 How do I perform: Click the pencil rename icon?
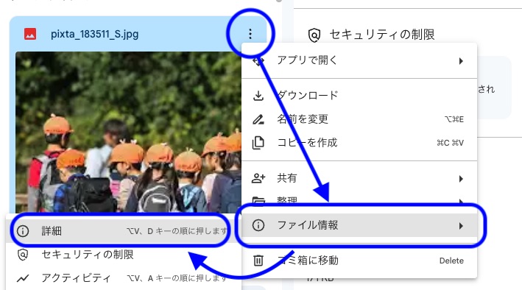click(x=258, y=119)
